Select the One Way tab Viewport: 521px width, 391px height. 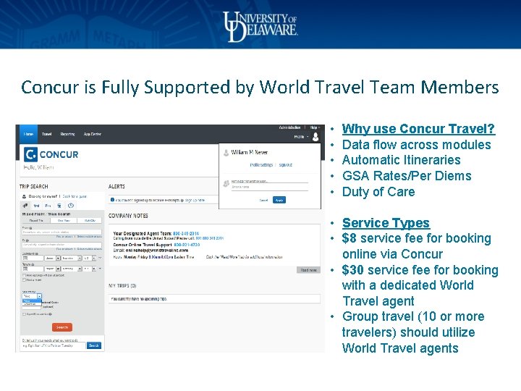(x=64, y=220)
